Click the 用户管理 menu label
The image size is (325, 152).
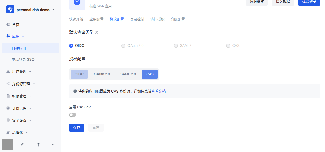[19, 72]
